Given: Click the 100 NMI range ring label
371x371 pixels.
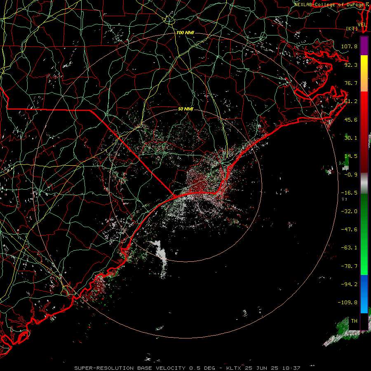Looking at the screenshot, I should pyautogui.click(x=185, y=33).
